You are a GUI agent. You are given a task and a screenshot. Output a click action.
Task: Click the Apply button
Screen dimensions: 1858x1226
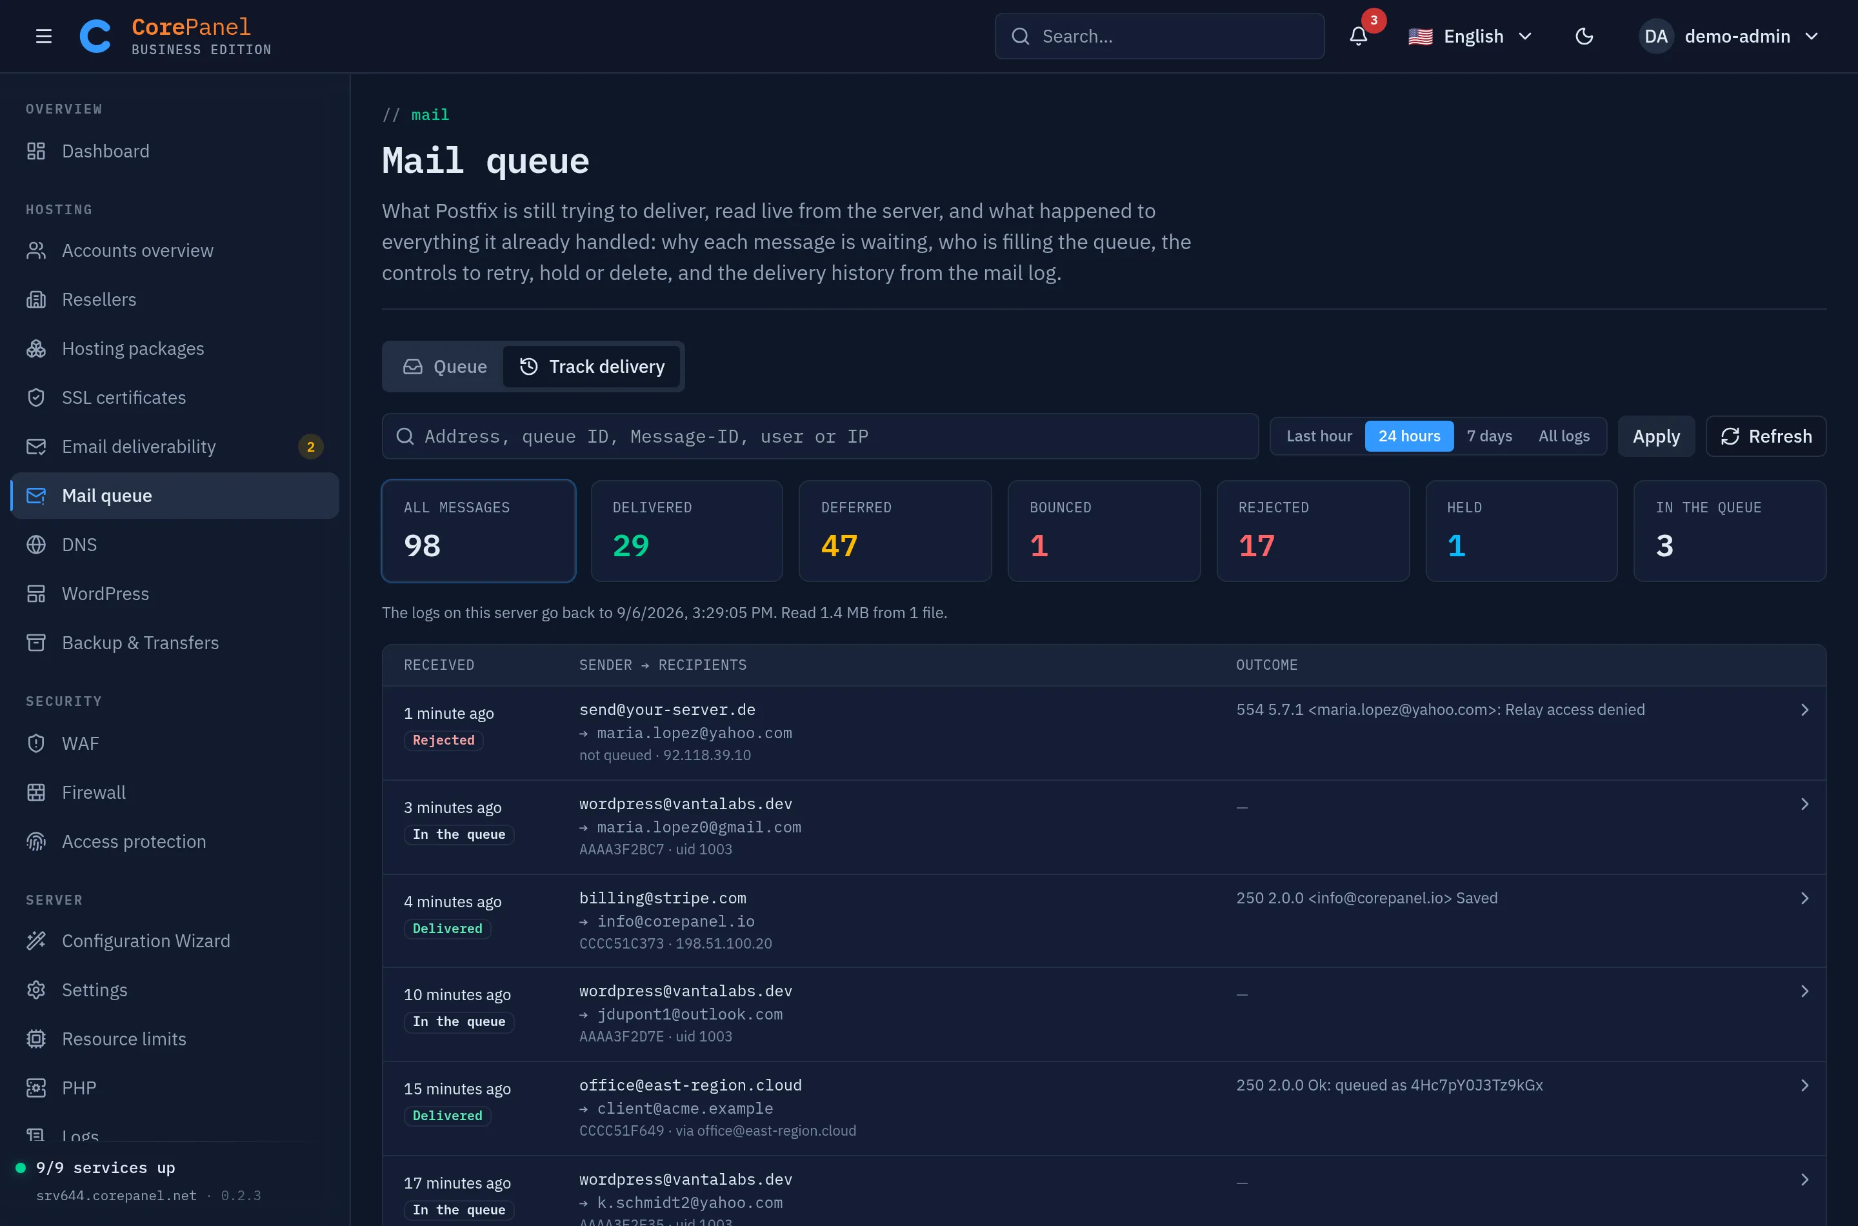1655,436
